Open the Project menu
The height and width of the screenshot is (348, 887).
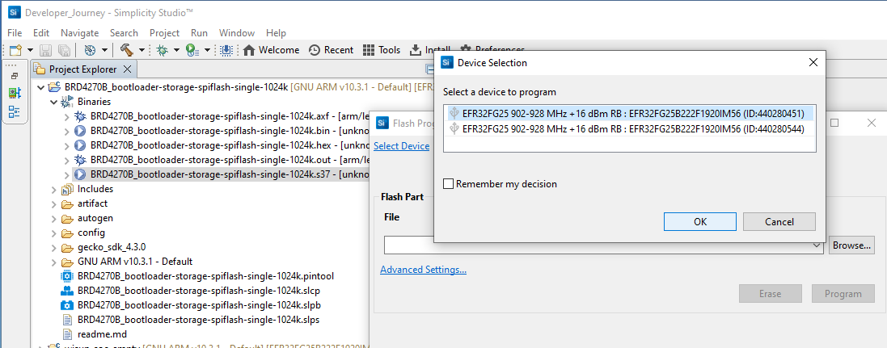(x=165, y=33)
